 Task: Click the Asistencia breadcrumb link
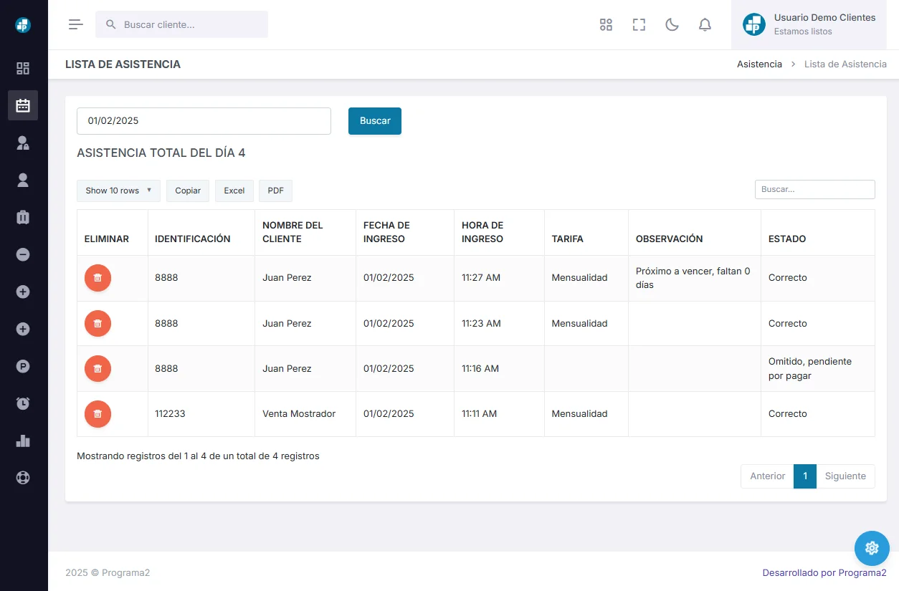click(759, 64)
